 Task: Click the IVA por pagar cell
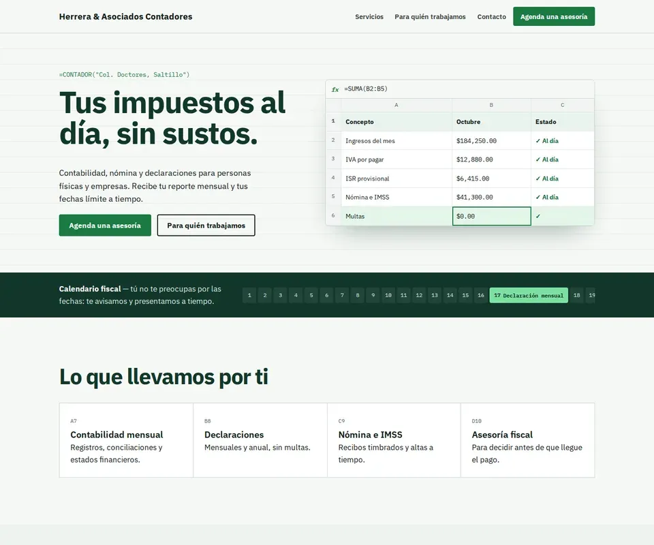[396, 159]
